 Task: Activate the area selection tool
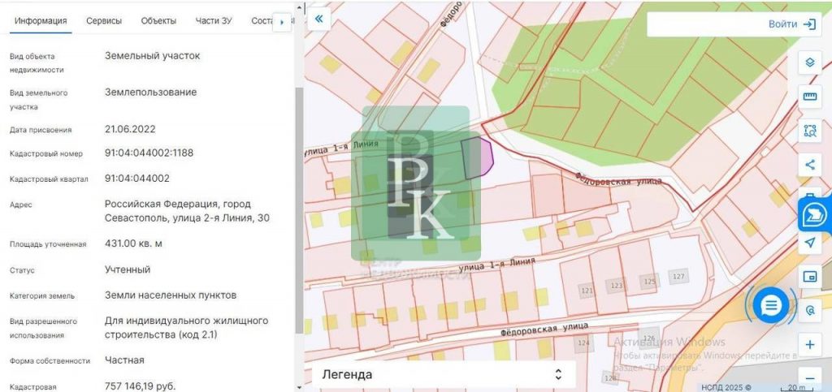pyautogui.click(x=809, y=131)
